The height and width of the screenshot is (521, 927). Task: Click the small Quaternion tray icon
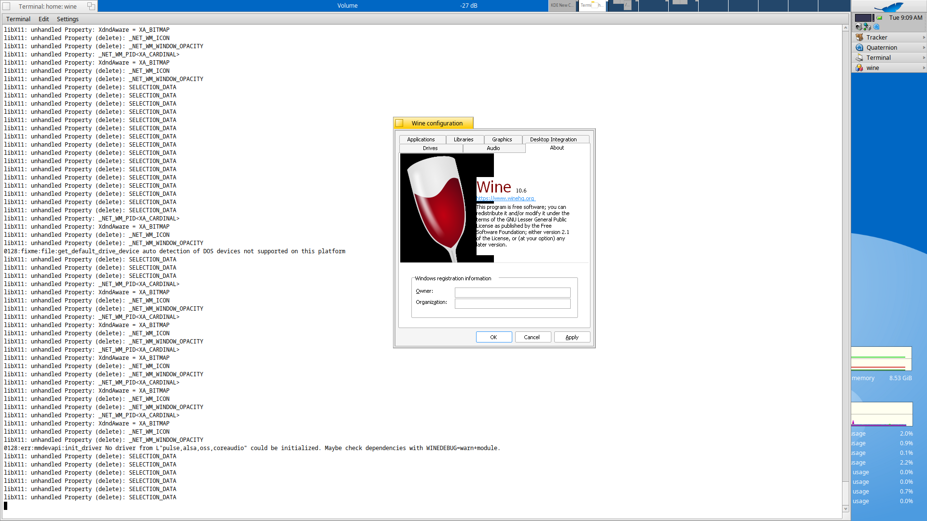click(876, 27)
